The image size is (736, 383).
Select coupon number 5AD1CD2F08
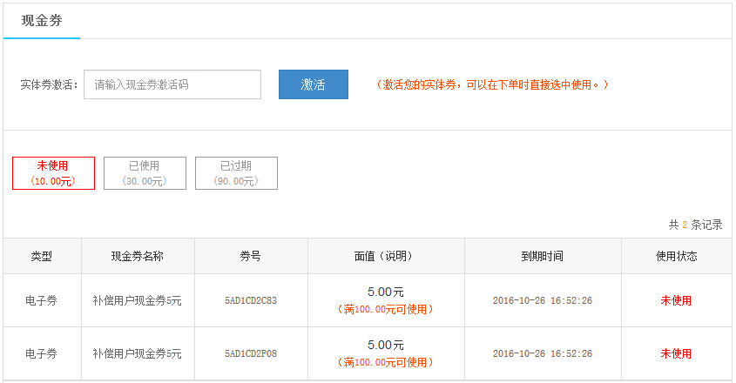point(251,353)
